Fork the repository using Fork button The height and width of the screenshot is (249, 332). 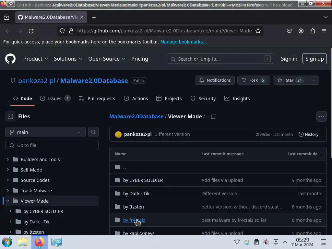click(254, 80)
